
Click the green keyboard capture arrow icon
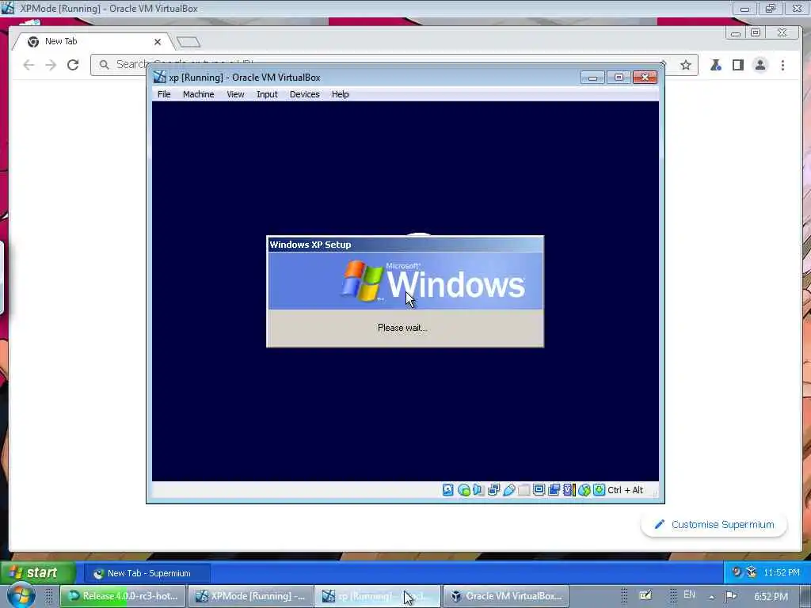coord(599,489)
